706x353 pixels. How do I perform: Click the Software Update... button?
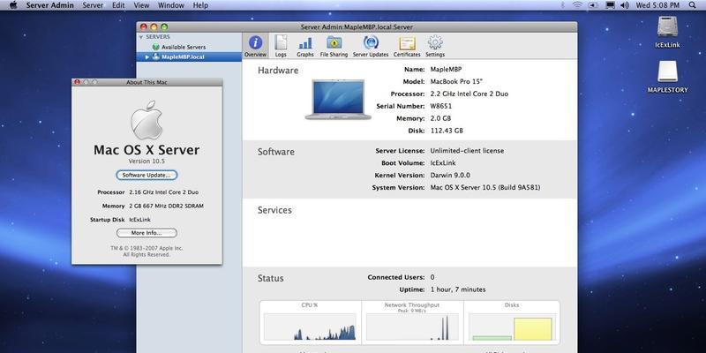point(146,175)
